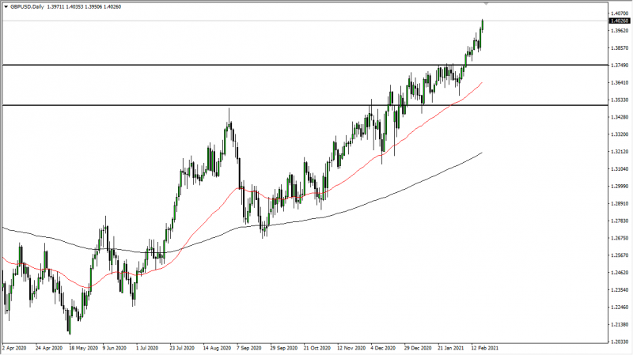The image size is (633, 355).
Task: Select the current price tag 1.40260
Action: [620, 21]
